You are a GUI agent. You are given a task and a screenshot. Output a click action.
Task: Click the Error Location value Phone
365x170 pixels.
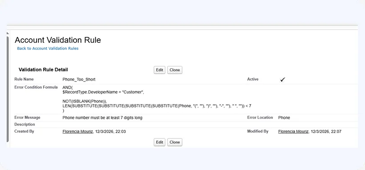(x=284, y=118)
